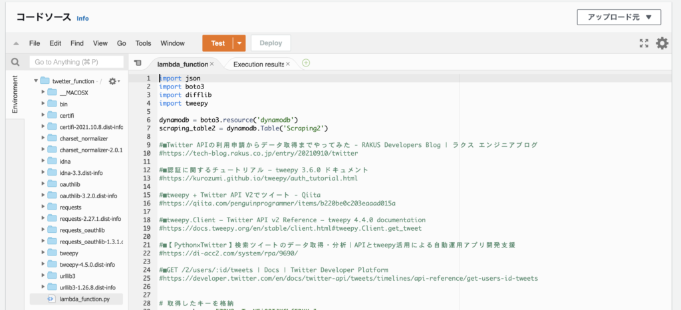Viewport: 681px width, 310px height.
Task: Click line with dynamodb.Table('Scraping2')
Action: [x=243, y=128]
